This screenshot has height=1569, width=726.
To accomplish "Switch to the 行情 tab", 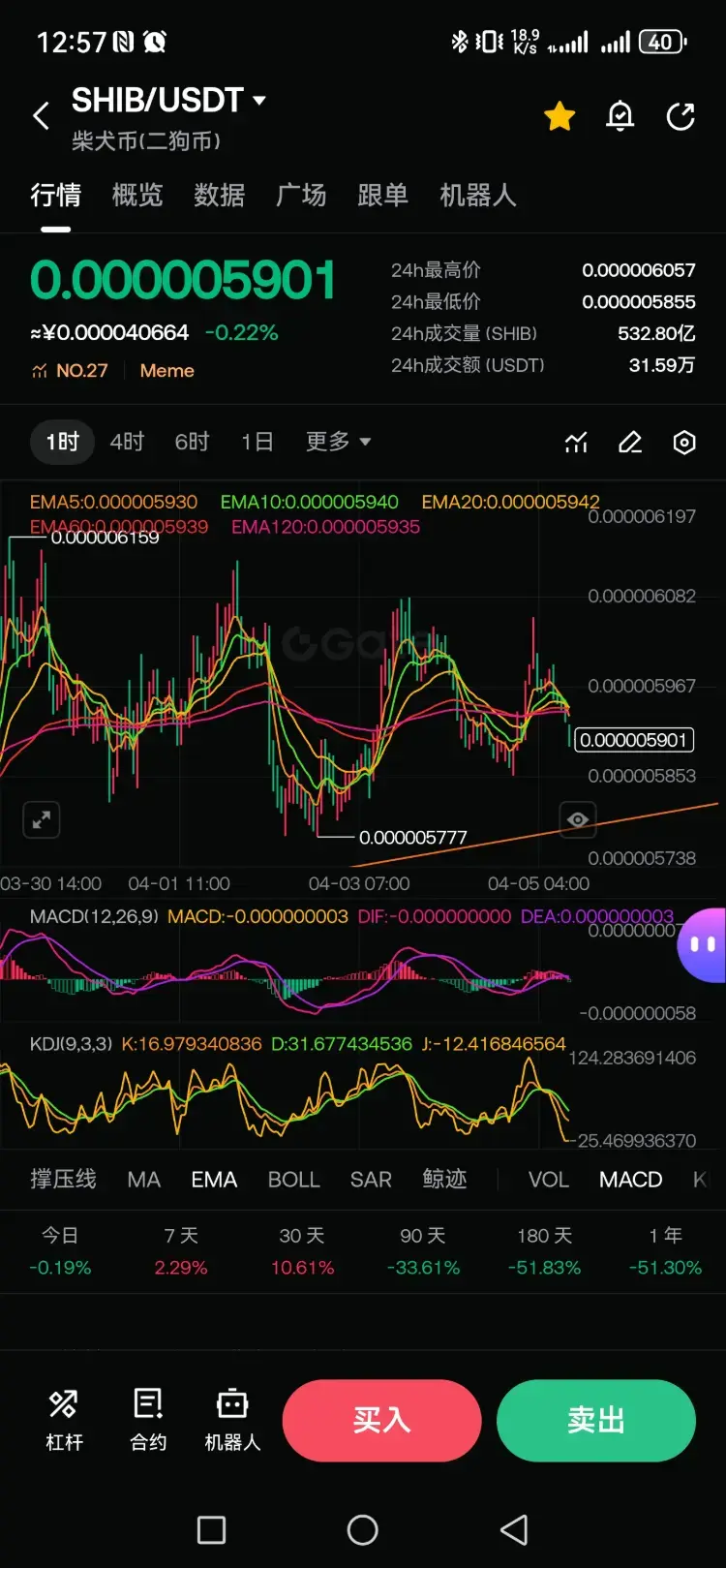I will (55, 196).
